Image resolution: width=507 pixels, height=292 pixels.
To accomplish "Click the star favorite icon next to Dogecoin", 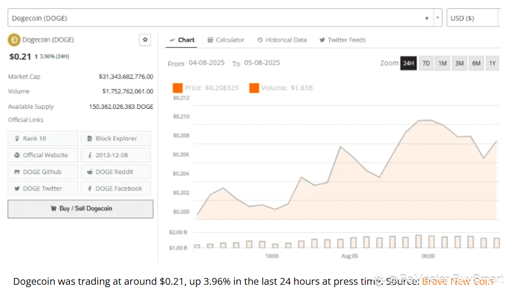I will click(x=145, y=40).
